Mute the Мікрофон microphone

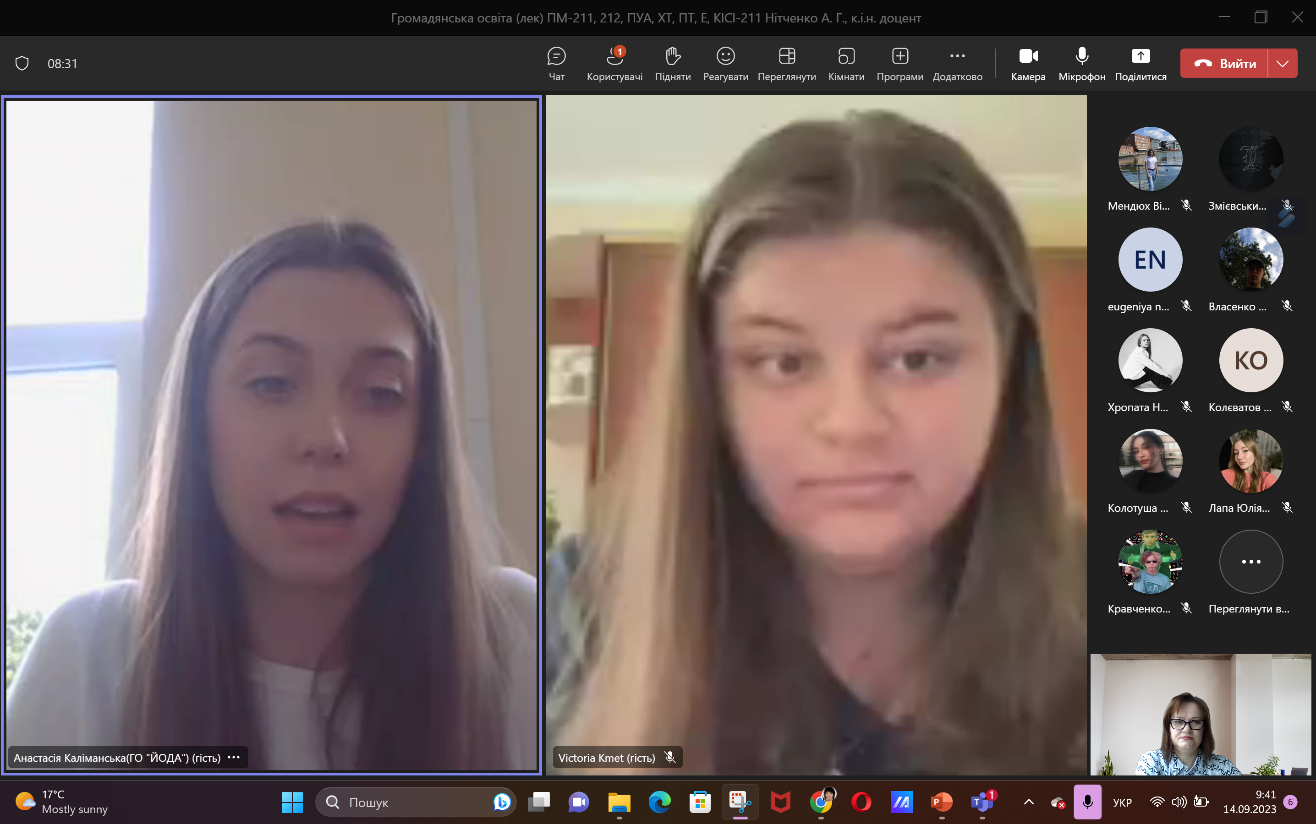point(1081,63)
